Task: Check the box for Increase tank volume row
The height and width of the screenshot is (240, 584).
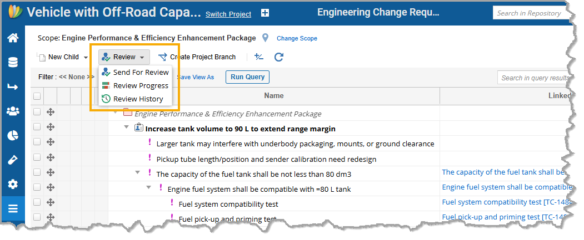Action: click(x=37, y=128)
